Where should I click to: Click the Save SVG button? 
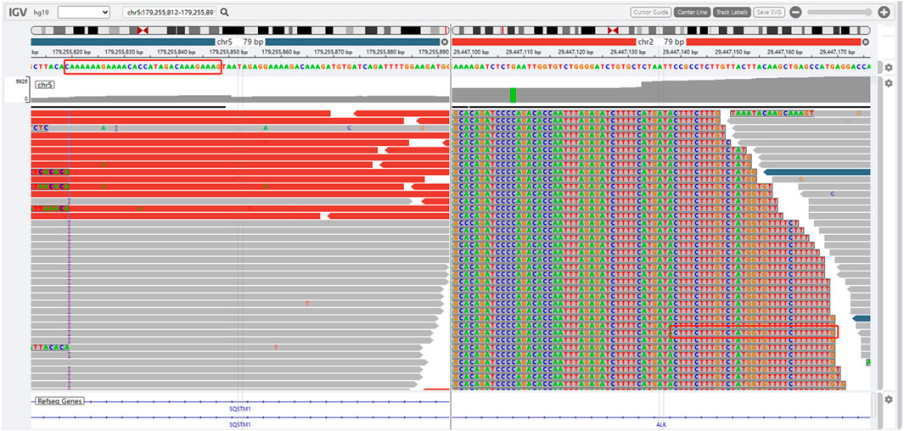click(x=770, y=12)
